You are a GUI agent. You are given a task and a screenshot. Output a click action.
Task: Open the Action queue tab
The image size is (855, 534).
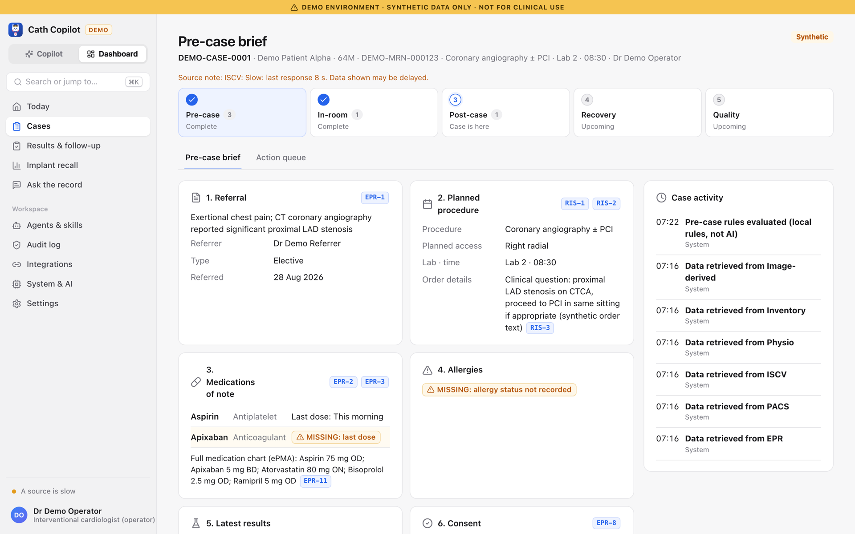point(281,158)
